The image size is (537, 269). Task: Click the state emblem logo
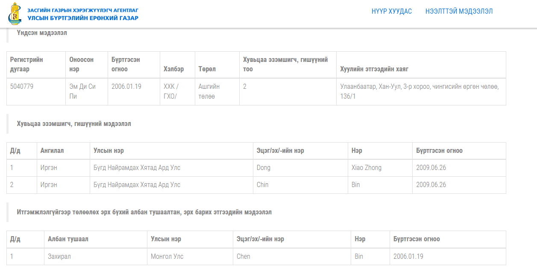tap(14, 14)
